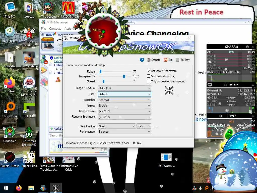Screen dimensions: 257x193
Task: Open the Deactivation None dropdown
Action: click(x=117, y=126)
